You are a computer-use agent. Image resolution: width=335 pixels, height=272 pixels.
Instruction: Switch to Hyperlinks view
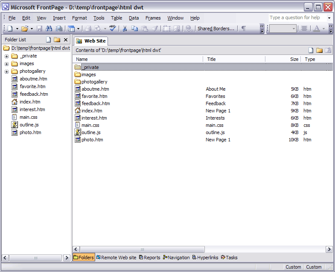pos(205,258)
